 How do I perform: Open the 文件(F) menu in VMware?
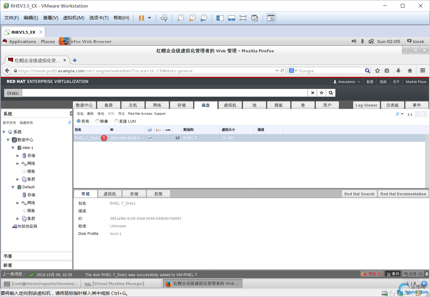point(12,18)
